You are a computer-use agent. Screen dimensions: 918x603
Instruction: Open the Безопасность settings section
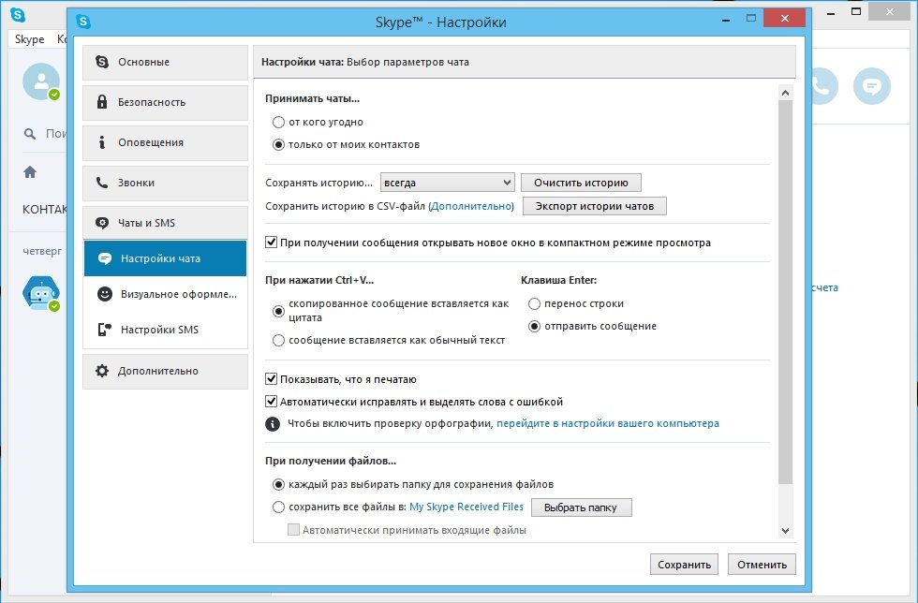[165, 102]
